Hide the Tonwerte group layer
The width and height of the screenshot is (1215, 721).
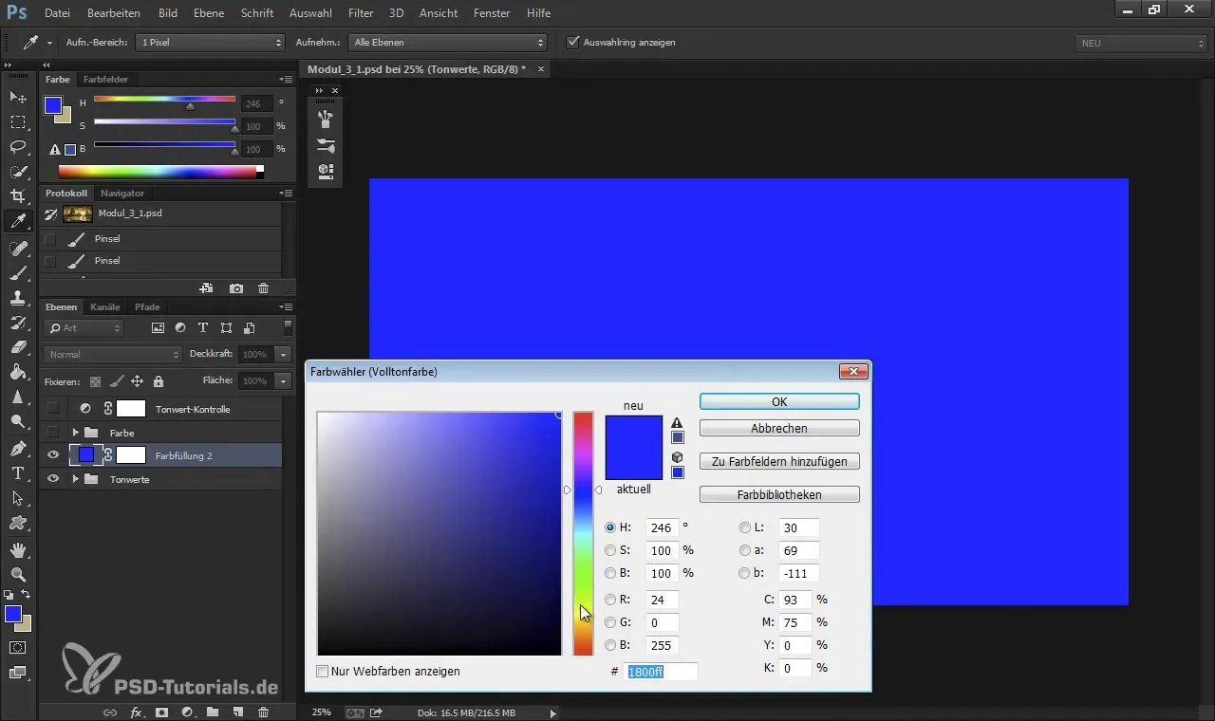click(x=53, y=479)
